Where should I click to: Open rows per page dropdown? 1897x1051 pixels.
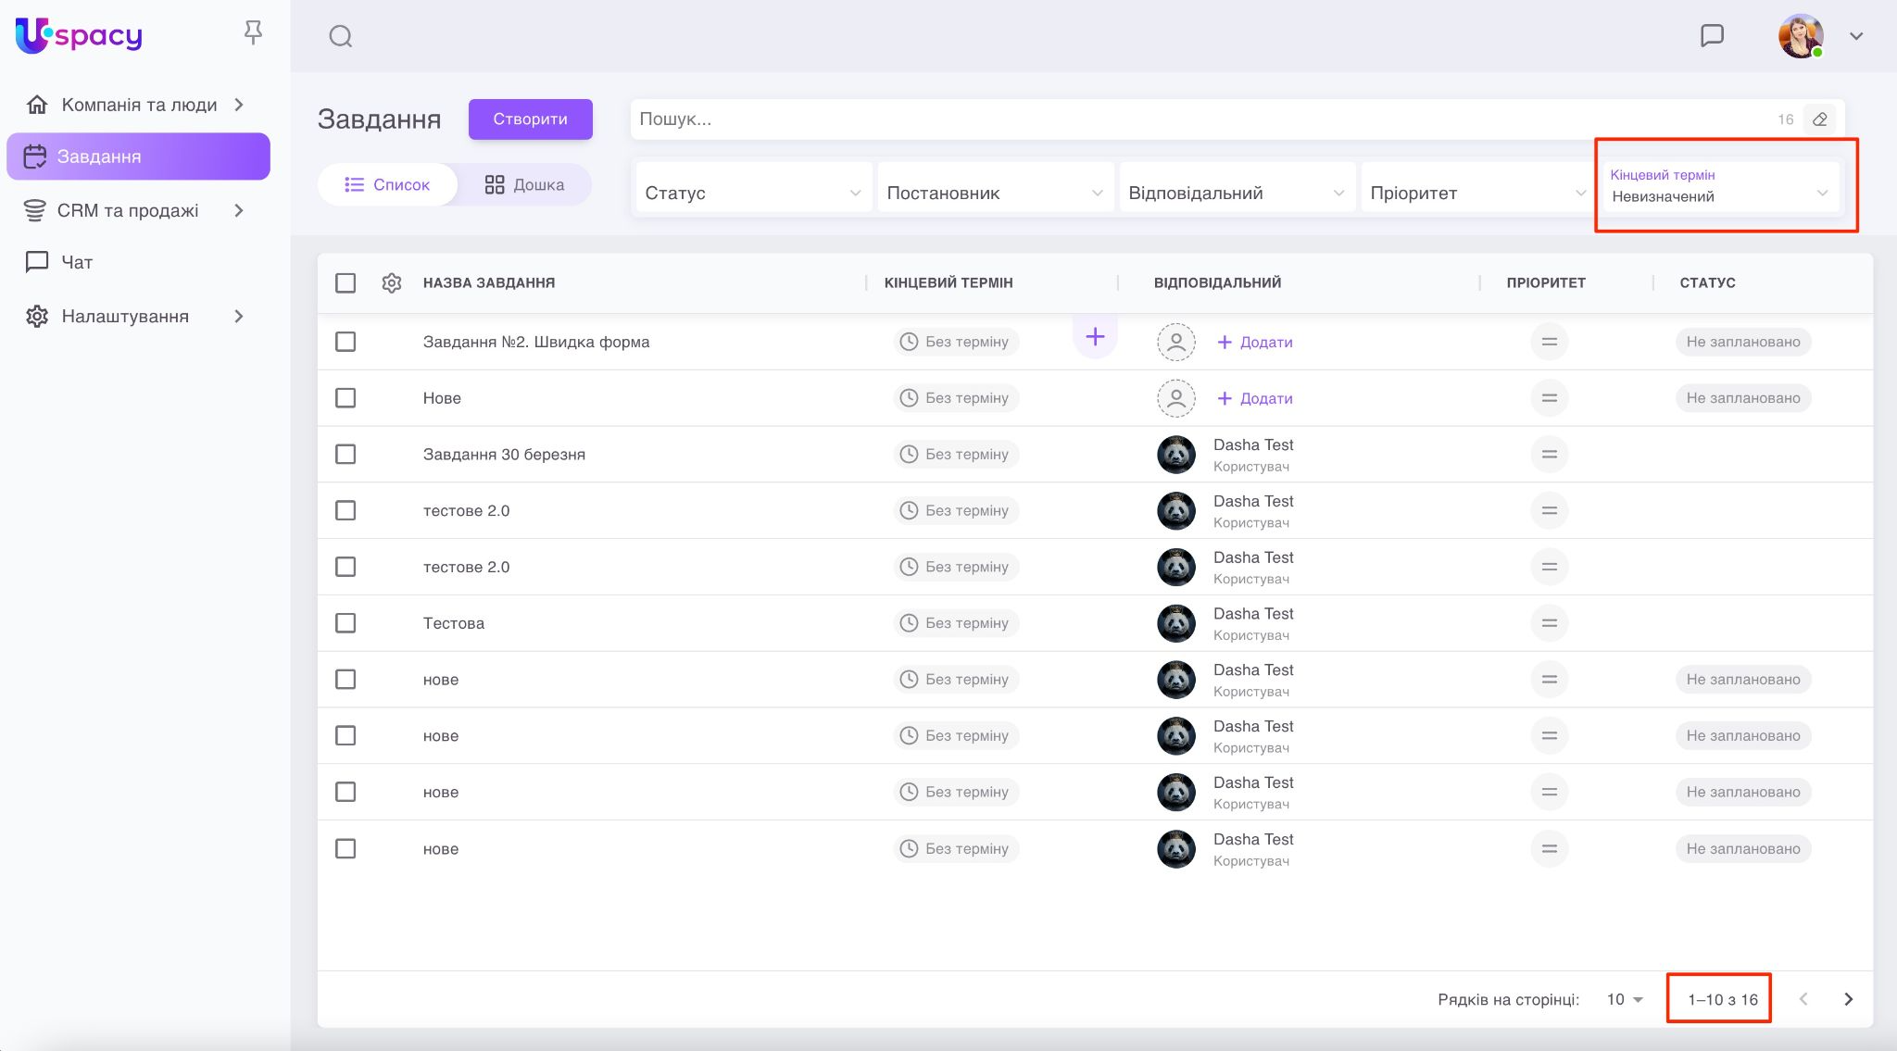tap(1625, 999)
